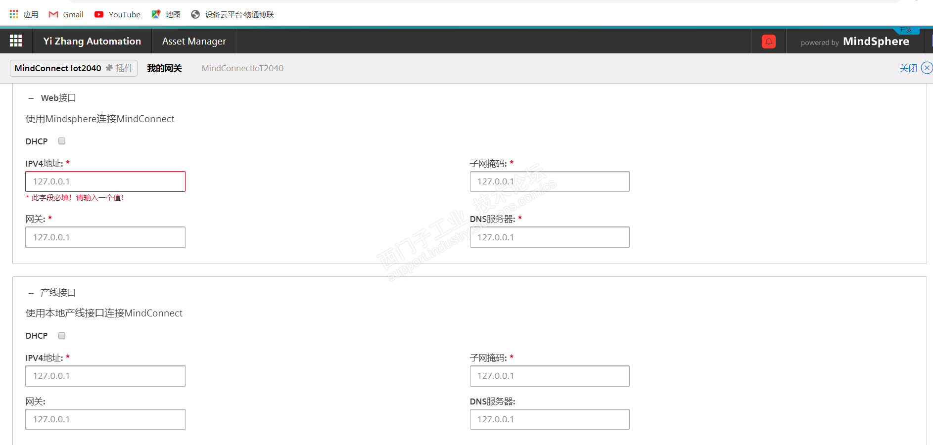Collapse the 产线接口 section
Image resolution: width=933 pixels, height=445 pixels.
pyautogui.click(x=31, y=293)
